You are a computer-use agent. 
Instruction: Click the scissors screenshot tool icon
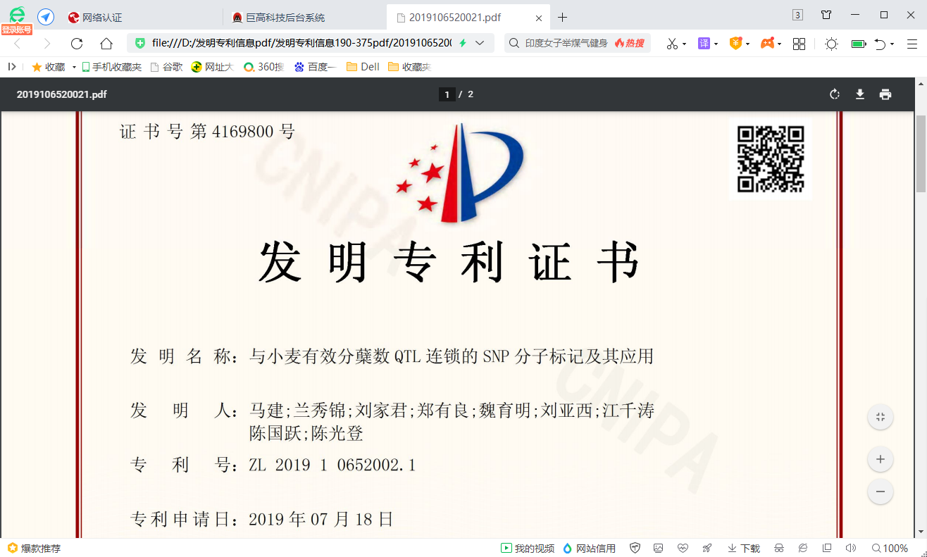(x=673, y=44)
